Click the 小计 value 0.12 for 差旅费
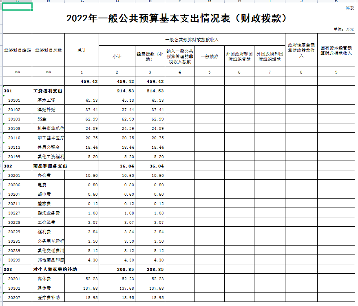Image resolution: width=358 pixels, height=306 pixels. [x=117, y=203]
